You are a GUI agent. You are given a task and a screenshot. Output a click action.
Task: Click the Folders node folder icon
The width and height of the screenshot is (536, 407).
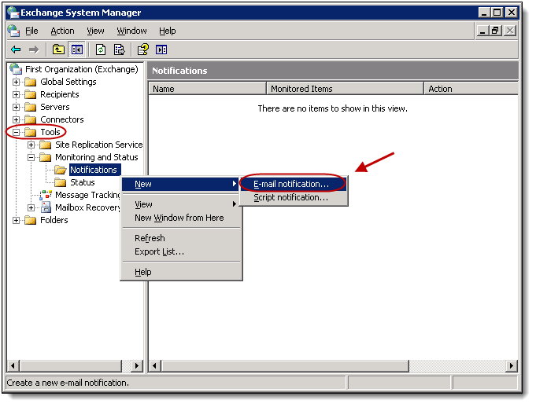click(x=31, y=220)
